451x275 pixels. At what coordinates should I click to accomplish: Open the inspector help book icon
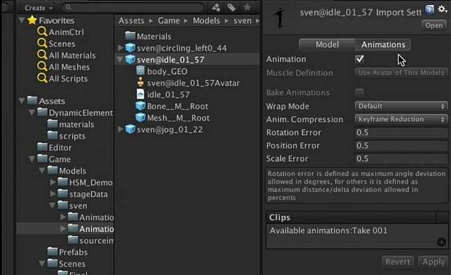[429, 10]
